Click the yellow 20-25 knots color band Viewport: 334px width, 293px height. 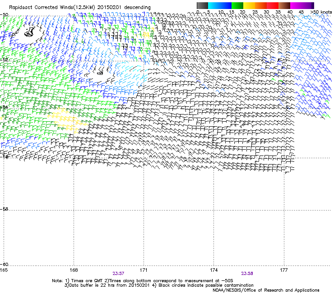(x=249, y=5)
